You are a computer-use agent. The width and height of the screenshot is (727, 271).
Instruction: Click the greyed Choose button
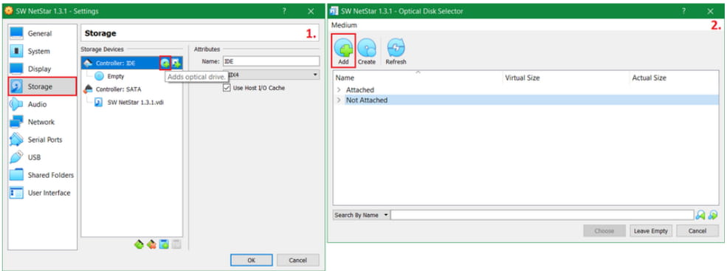(604, 230)
